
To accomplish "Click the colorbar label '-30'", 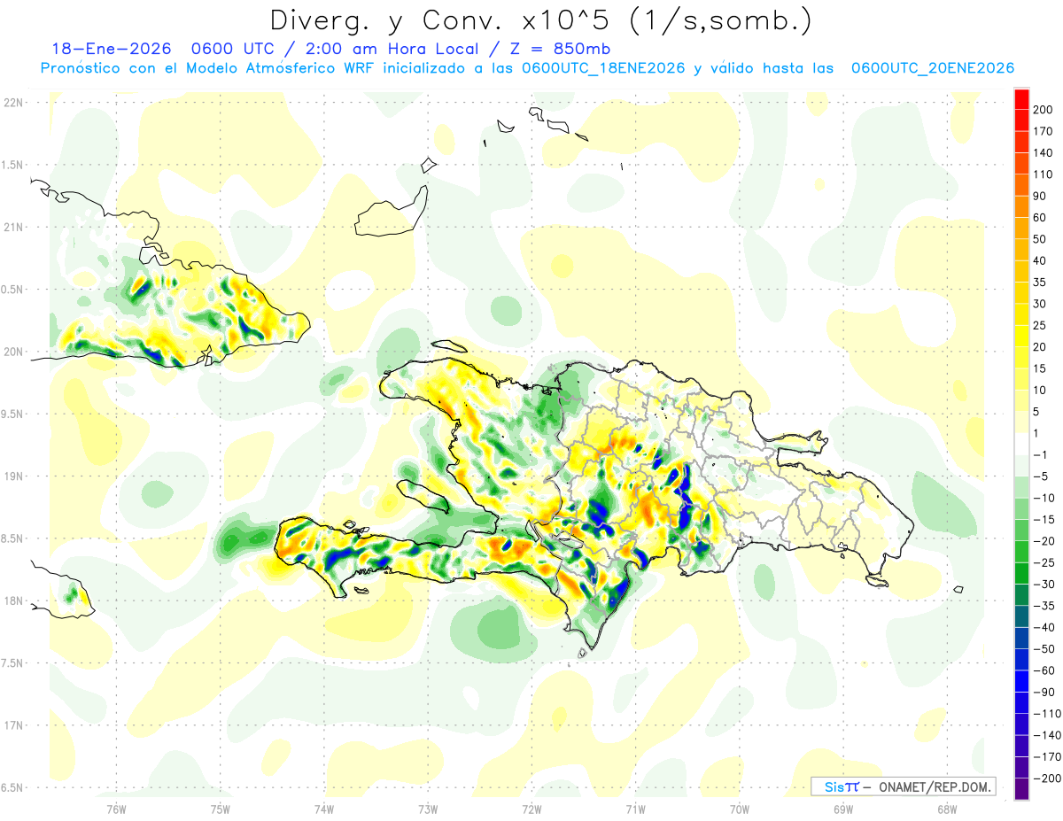I will pos(1046,585).
